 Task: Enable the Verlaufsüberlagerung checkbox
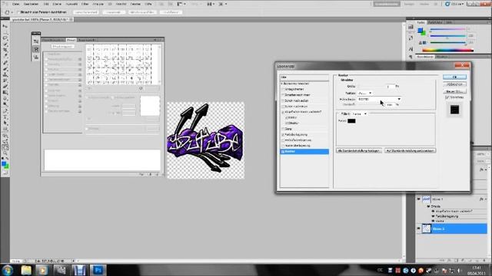283,140
